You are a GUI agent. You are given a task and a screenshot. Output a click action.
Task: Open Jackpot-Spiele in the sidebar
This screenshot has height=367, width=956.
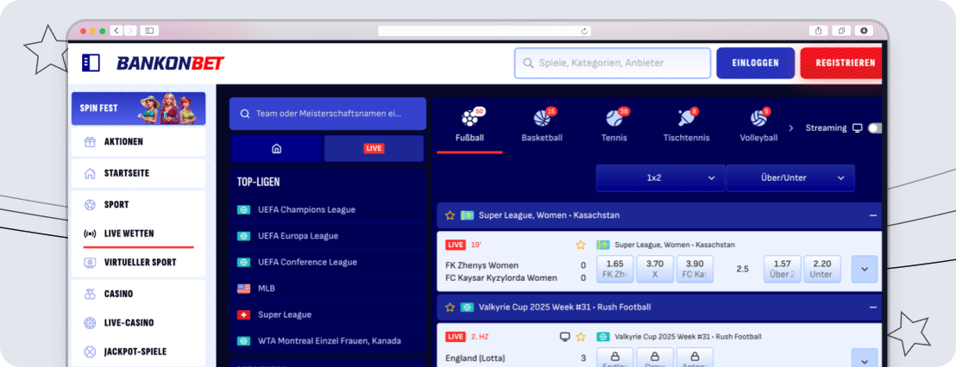pyautogui.click(x=138, y=351)
